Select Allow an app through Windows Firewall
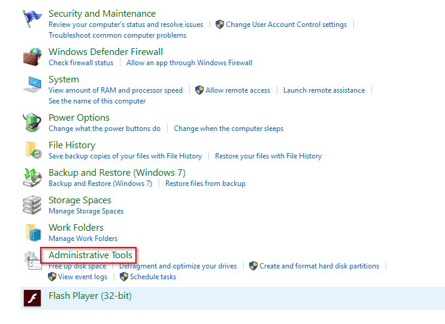 coord(189,63)
